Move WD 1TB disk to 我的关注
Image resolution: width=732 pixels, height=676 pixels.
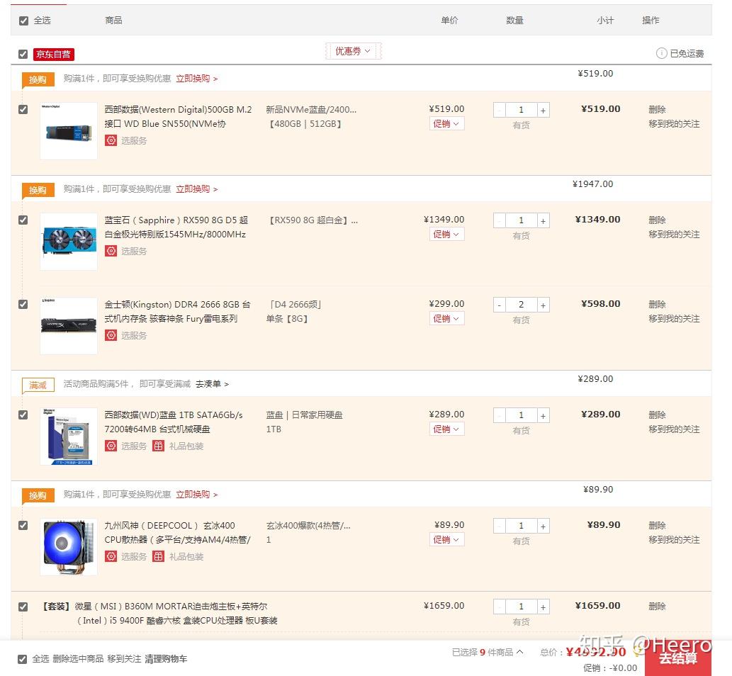674,429
